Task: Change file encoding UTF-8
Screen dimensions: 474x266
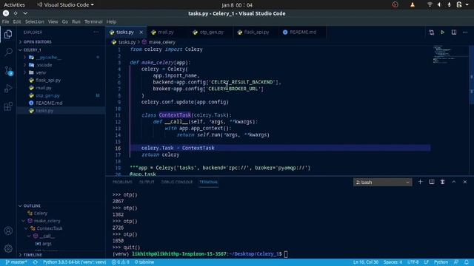Action: tap(413, 262)
